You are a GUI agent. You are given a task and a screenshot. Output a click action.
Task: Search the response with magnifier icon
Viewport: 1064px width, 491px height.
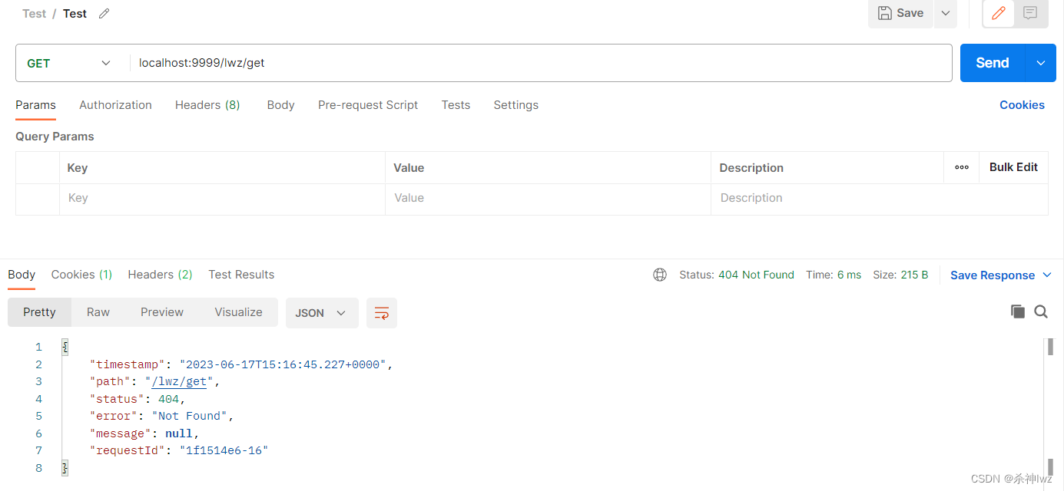pos(1041,311)
